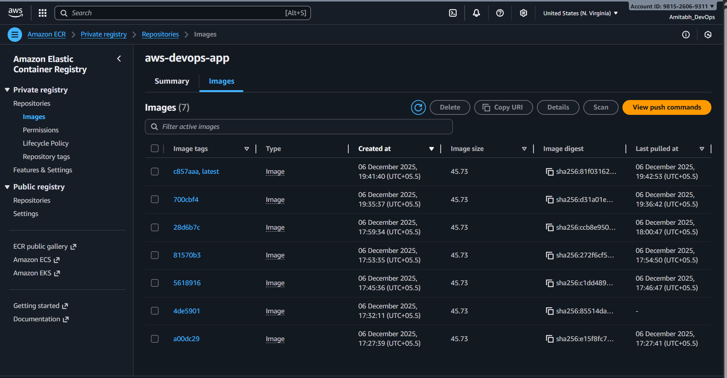Open the AWS CloudShell icon
Screen dimensions: 727x378
[453, 13]
